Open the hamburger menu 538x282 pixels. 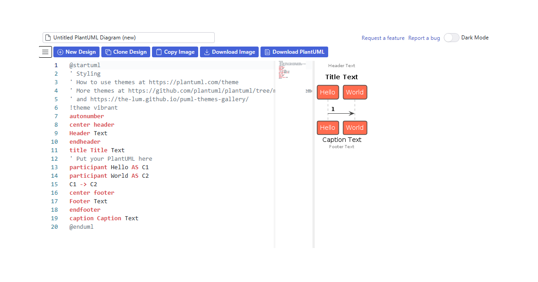point(45,51)
